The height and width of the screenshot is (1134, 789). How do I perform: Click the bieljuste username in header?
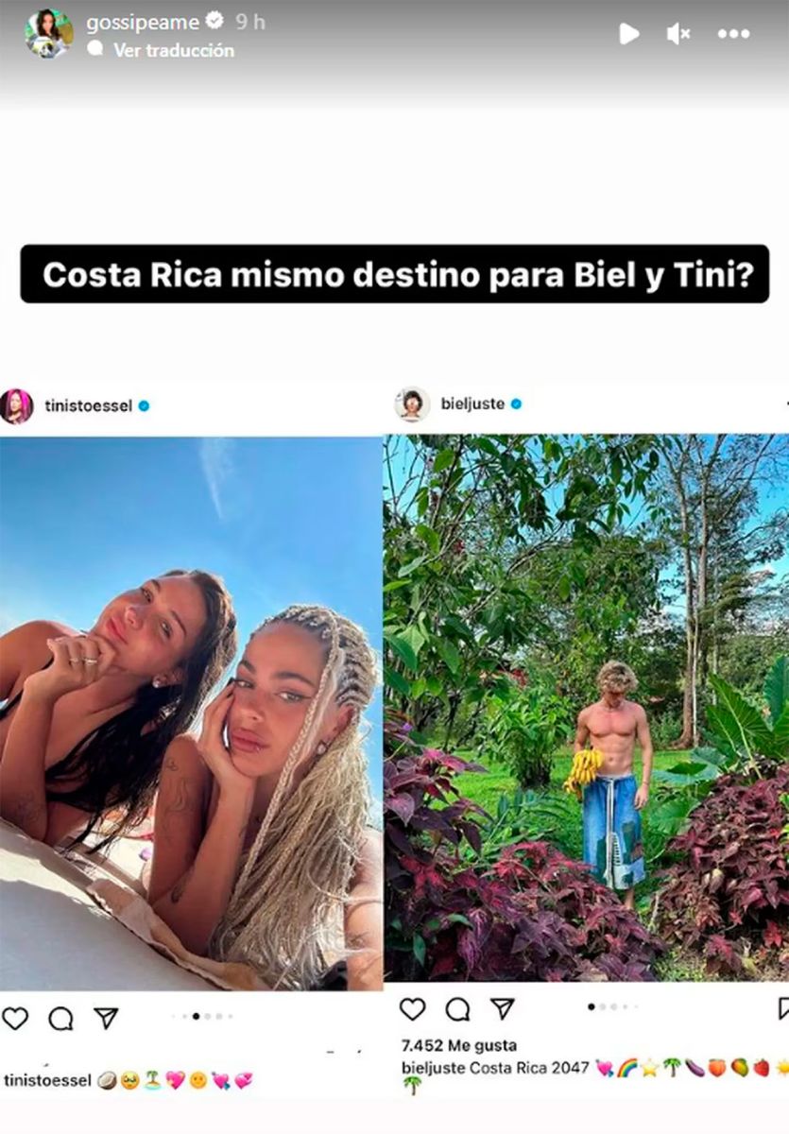pyautogui.click(x=473, y=404)
